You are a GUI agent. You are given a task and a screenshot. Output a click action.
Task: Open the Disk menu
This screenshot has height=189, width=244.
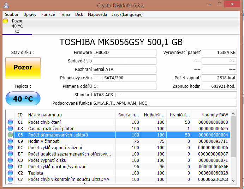tap(79, 14)
